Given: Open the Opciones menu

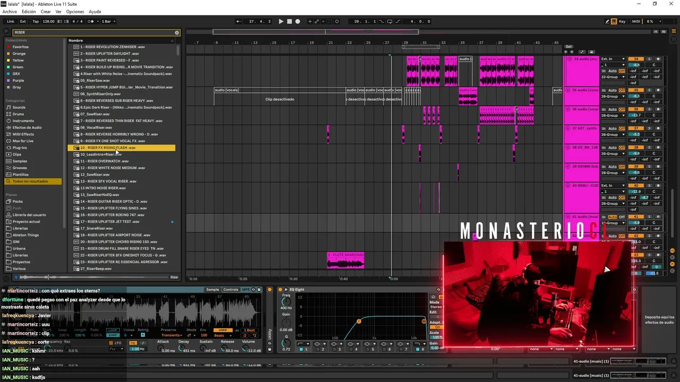Looking at the screenshot, I should (x=75, y=12).
